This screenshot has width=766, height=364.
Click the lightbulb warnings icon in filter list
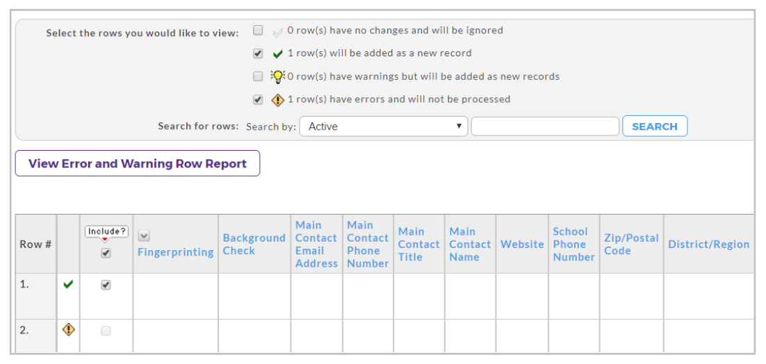[x=277, y=76]
